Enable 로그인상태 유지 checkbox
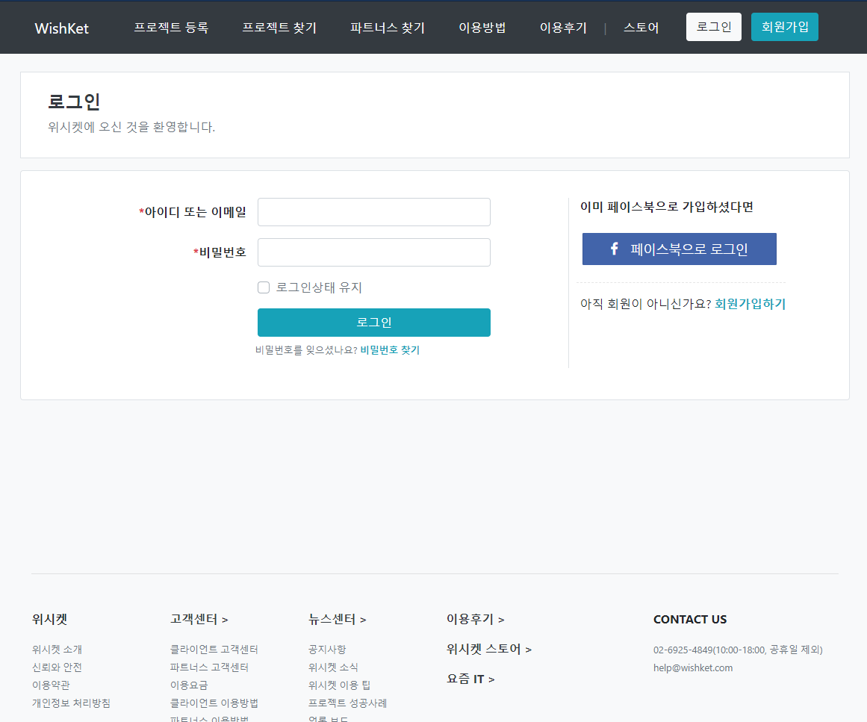 [264, 287]
